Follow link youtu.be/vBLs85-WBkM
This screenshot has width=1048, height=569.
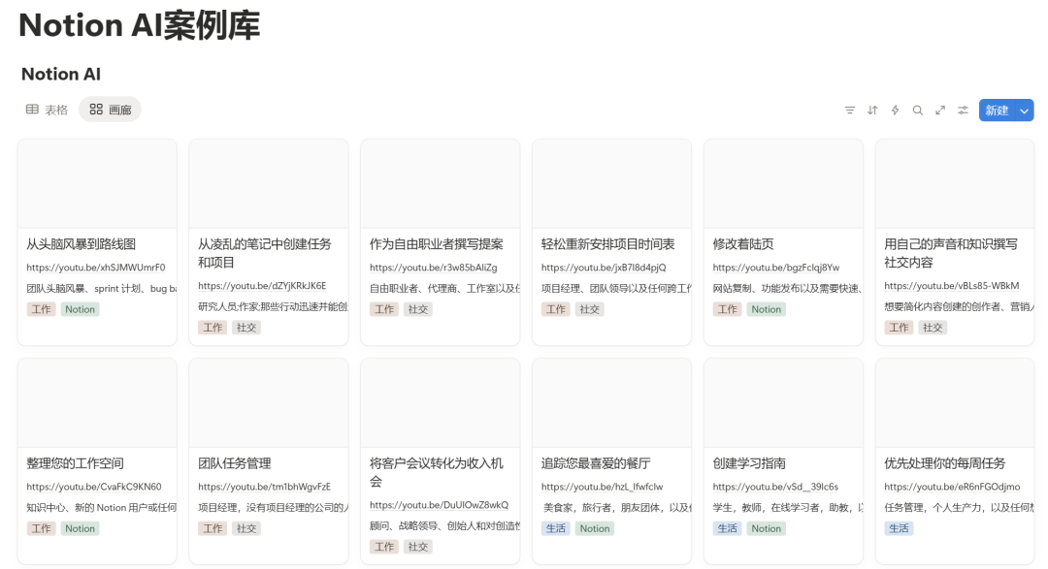coord(952,285)
